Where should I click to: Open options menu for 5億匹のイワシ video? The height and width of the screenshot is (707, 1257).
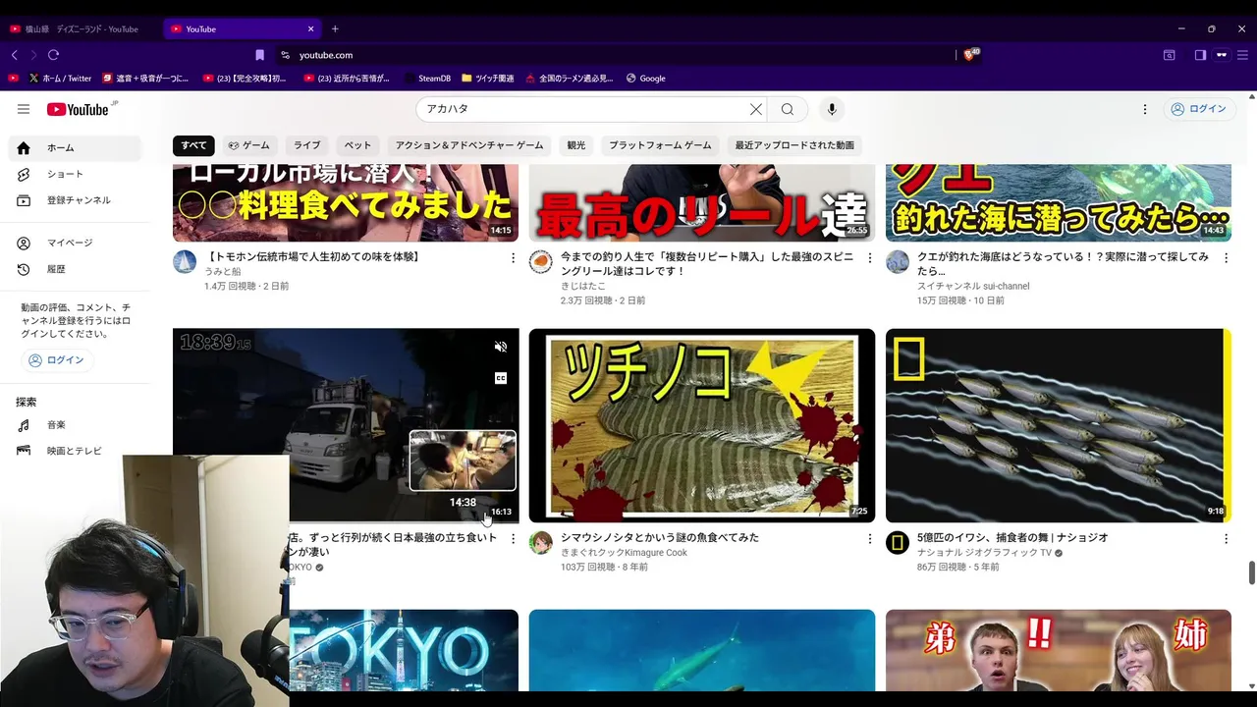click(1226, 538)
